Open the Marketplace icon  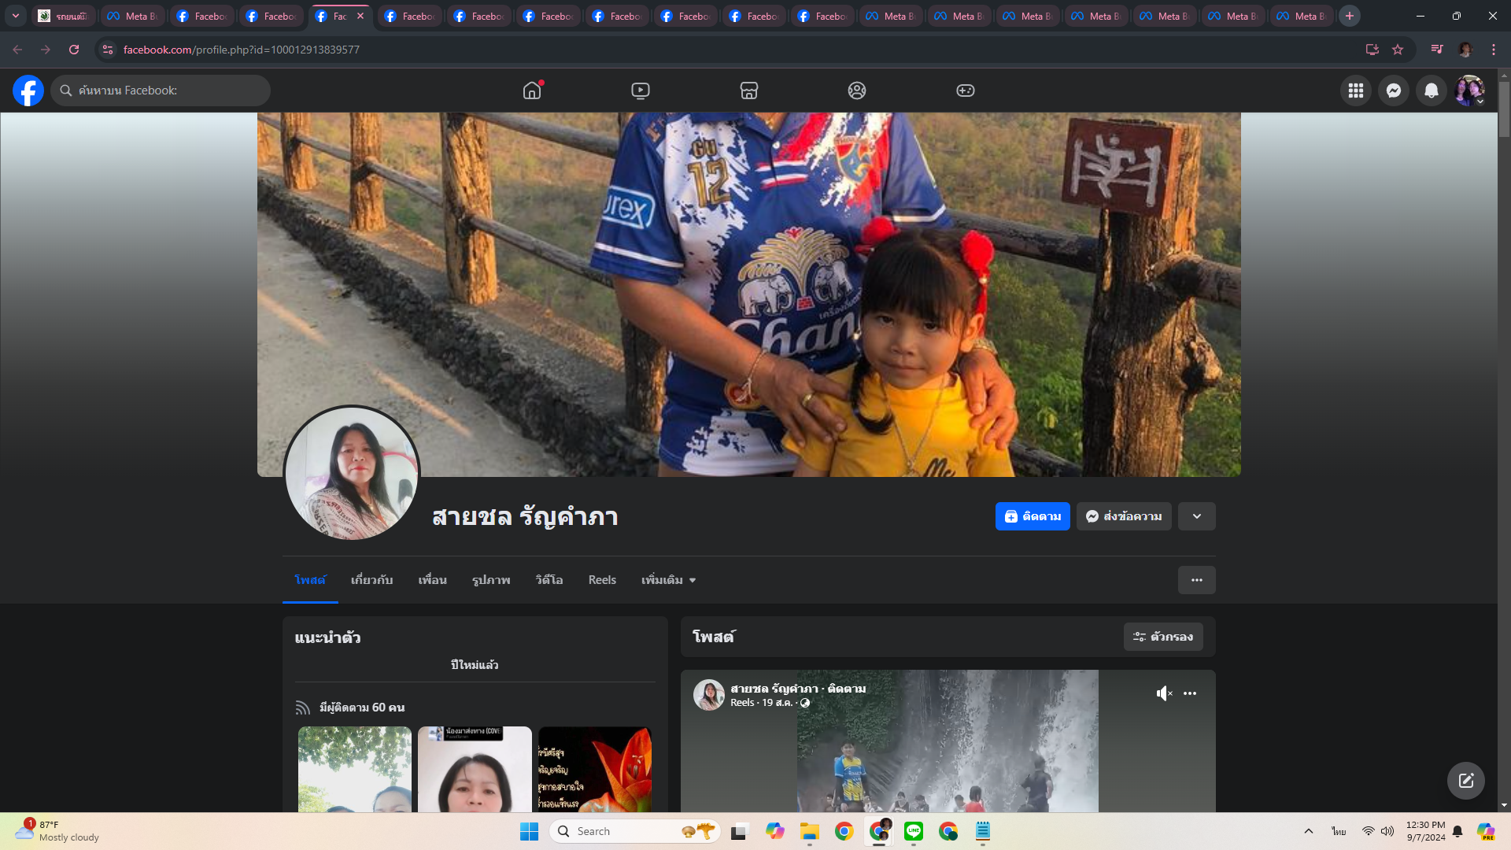click(749, 91)
